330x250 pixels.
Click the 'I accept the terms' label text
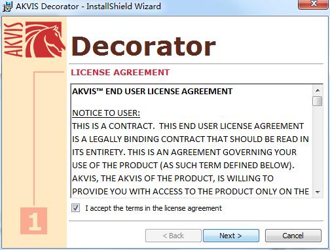coord(153,208)
